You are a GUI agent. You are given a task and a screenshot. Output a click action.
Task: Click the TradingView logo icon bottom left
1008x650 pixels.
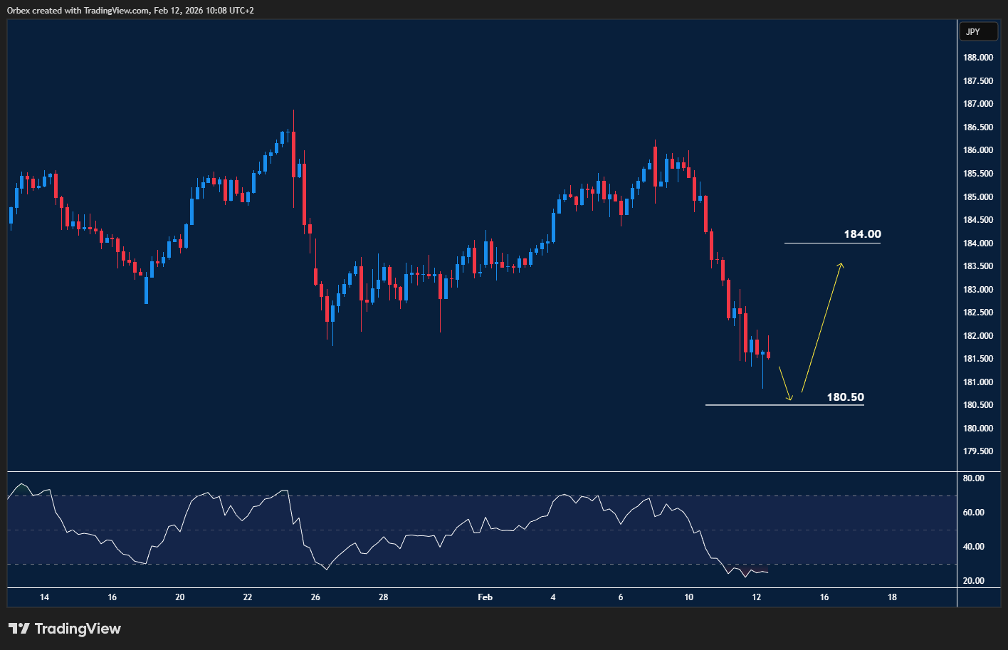(x=19, y=629)
